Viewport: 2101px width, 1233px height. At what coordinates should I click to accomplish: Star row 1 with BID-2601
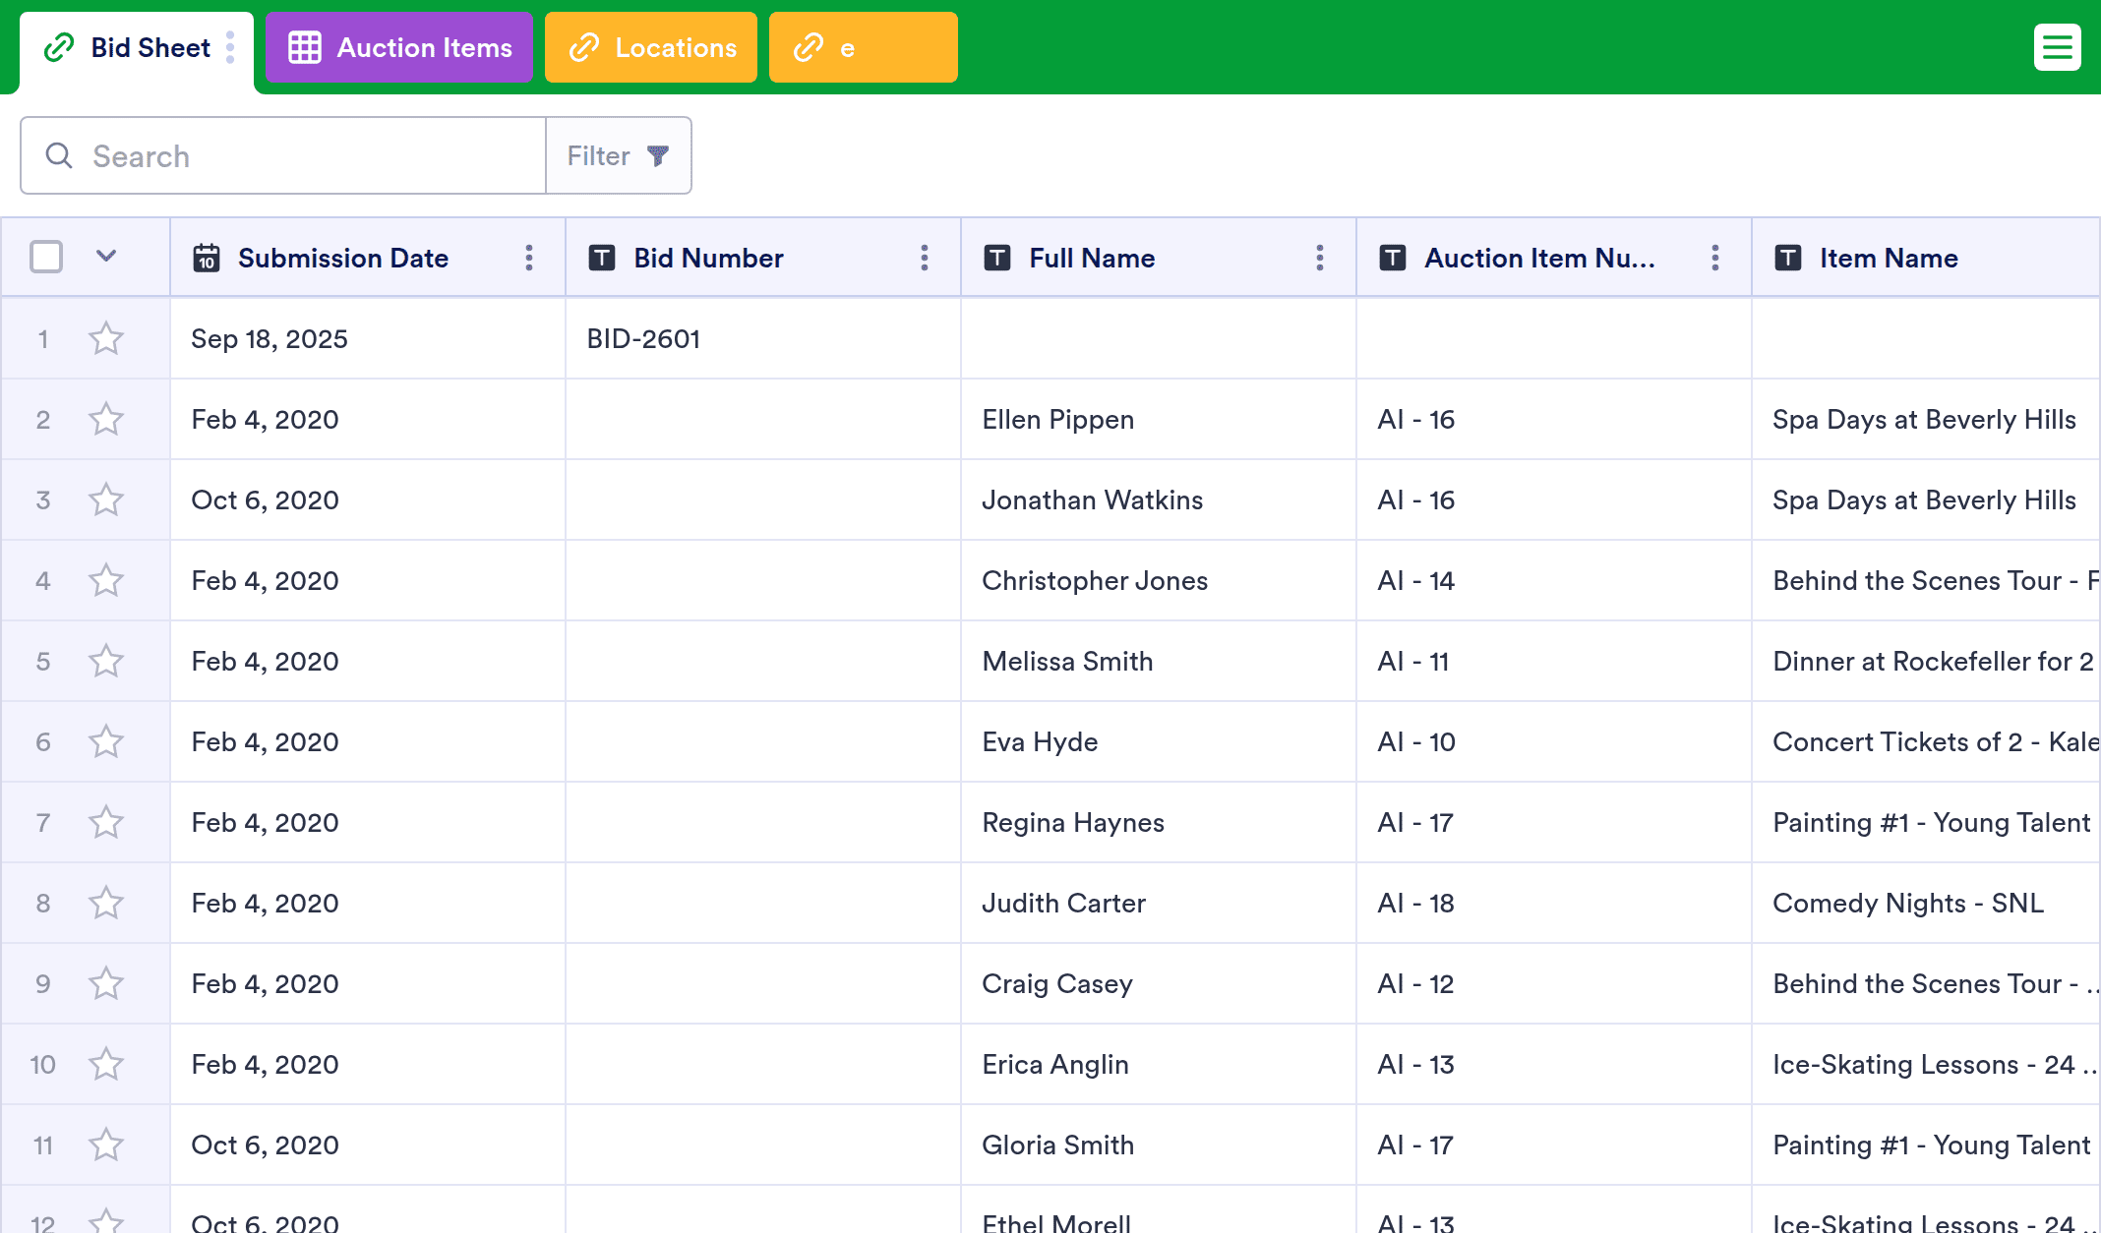point(106,339)
